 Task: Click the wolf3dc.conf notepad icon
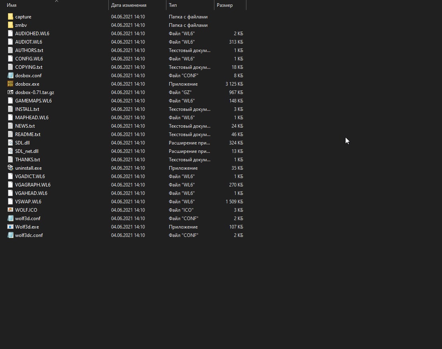(10, 235)
